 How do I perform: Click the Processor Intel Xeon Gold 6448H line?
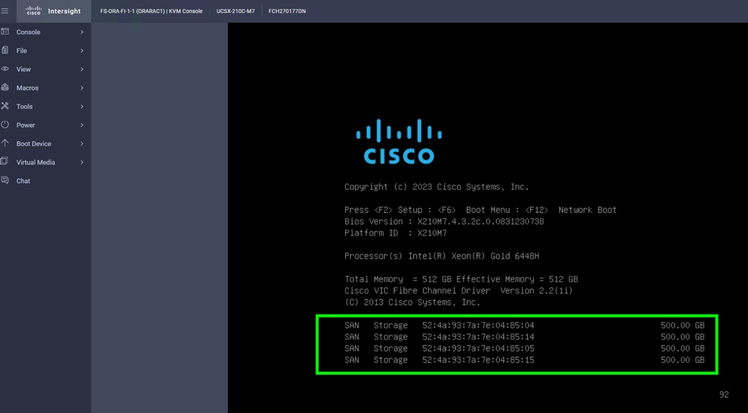coord(442,256)
